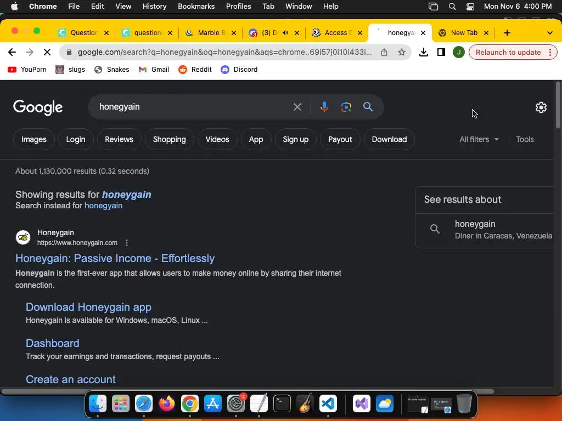Image resolution: width=562 pixels, height=421 pixels.
Task: Open the macOS Control Center
Action: (x=470, y=7)
